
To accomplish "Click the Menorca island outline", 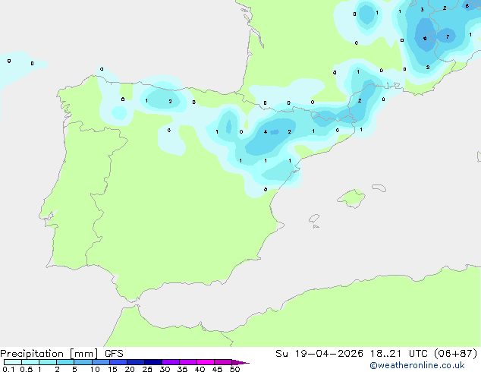I will [379, 188].
